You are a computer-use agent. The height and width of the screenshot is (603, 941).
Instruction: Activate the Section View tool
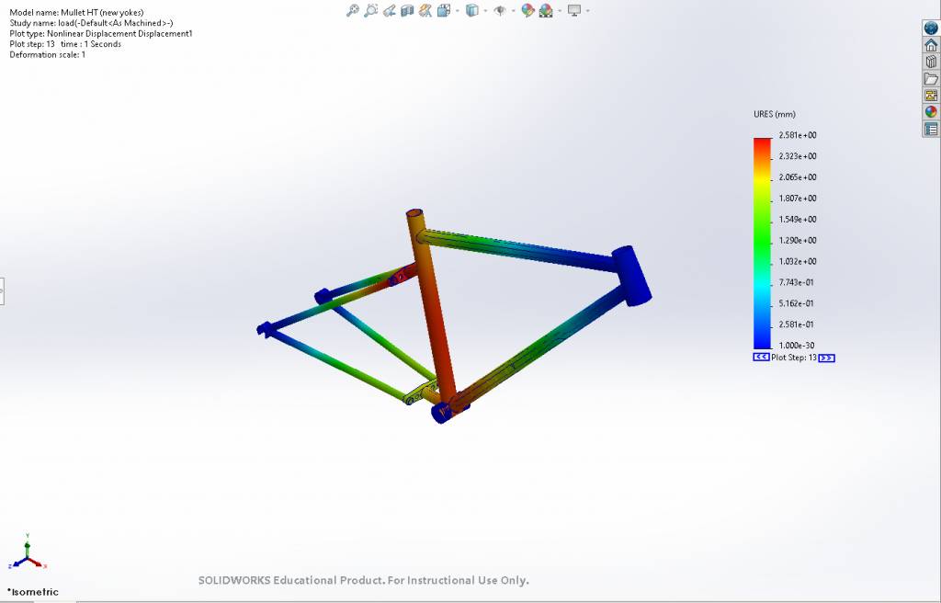point(407,11)
